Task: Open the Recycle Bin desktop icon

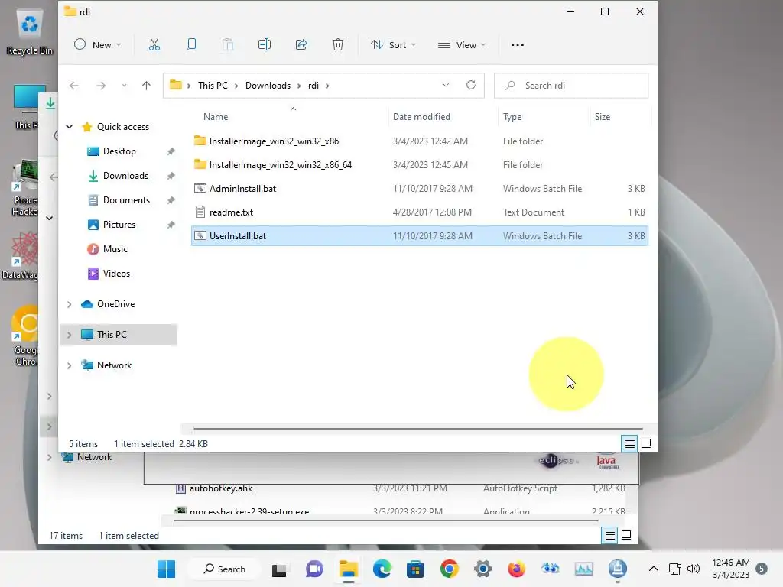Action: click(x=30, y=33)
